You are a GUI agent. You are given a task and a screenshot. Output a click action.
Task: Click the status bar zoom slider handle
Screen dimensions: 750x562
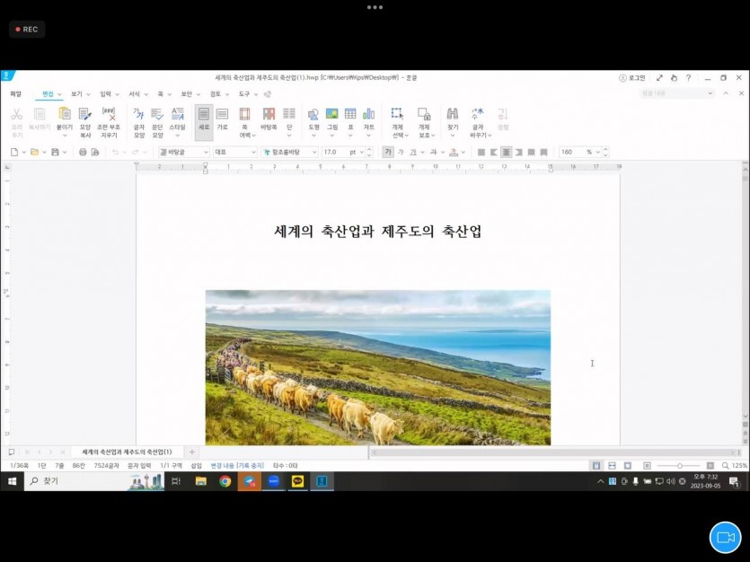pyautogui.click(x=680, y=465)
